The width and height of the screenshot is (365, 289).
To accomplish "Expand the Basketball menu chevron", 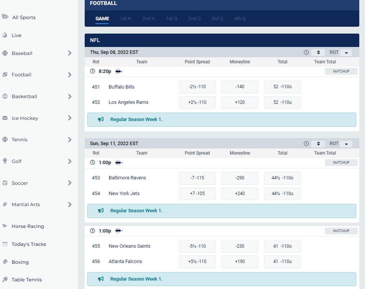I will click(x=70, y=97).
